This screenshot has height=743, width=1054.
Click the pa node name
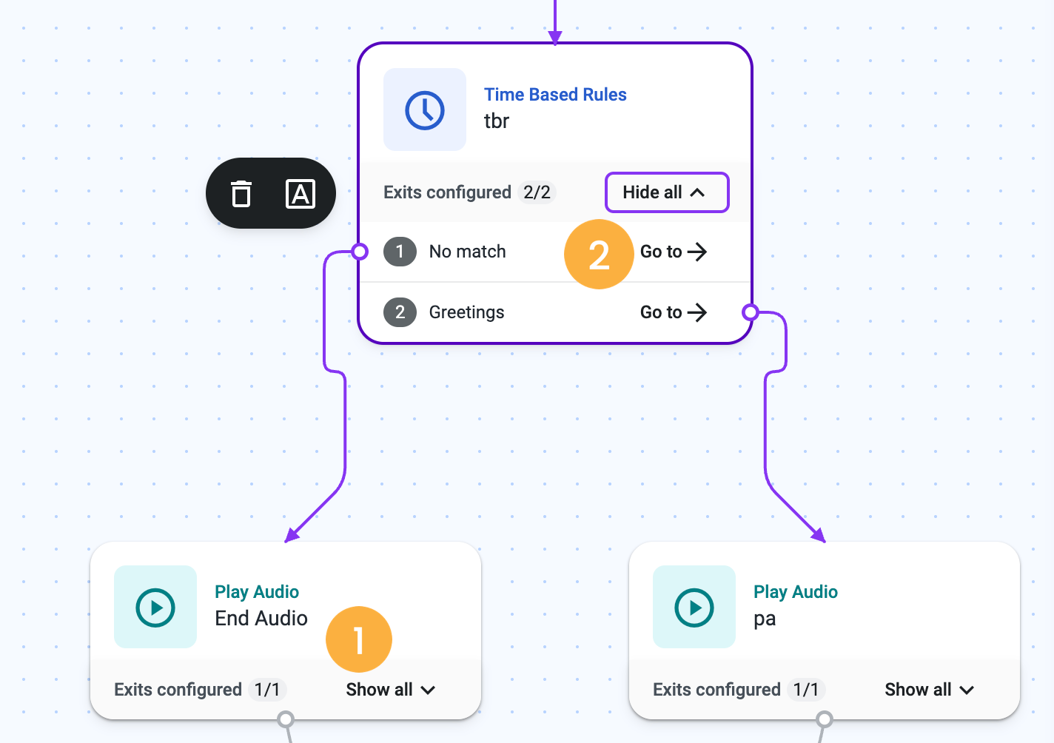765,619
